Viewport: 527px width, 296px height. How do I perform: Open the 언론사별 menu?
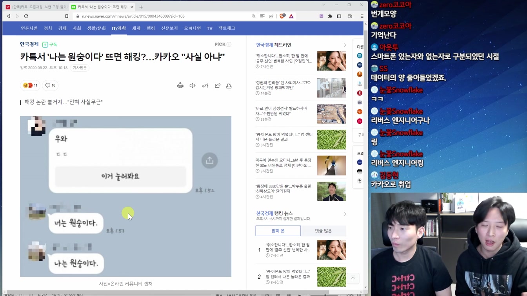point(29,28)
